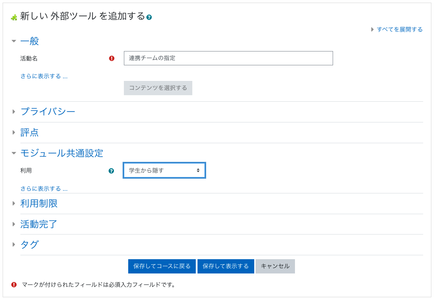434x299 pixels.
Task: Collapse the 一般 section
Action: click(29, 41)
